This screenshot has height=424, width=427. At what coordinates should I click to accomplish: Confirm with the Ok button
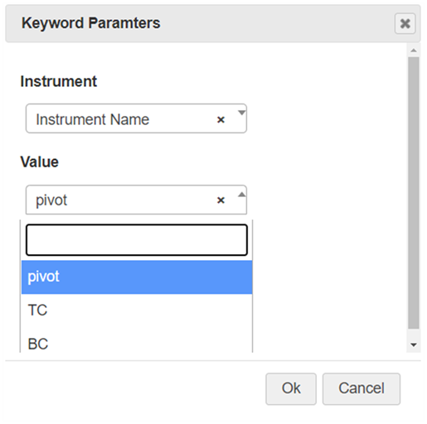[x=291, y=388]
